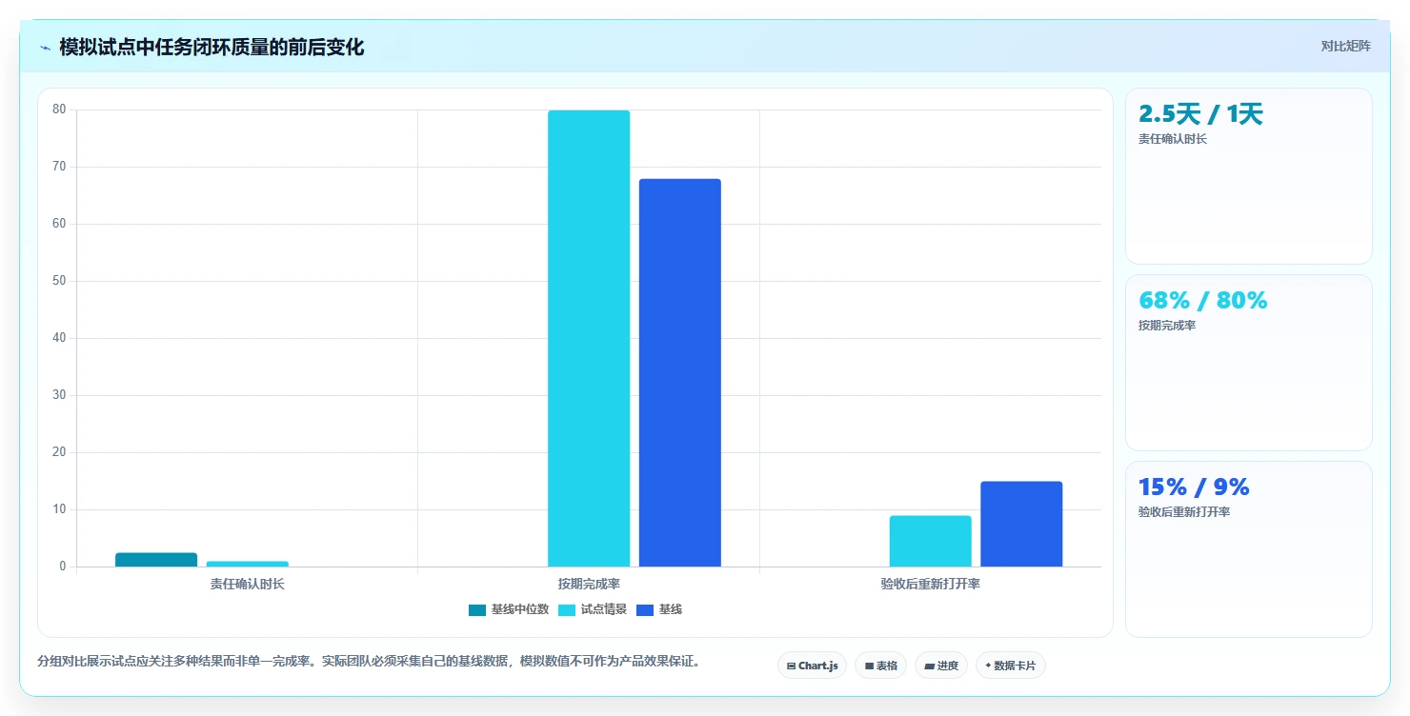The image size is (1410, 716).
Task: Click the 基线 bar for 验收后重新打开率
Action: click(x=1021, y=524)
